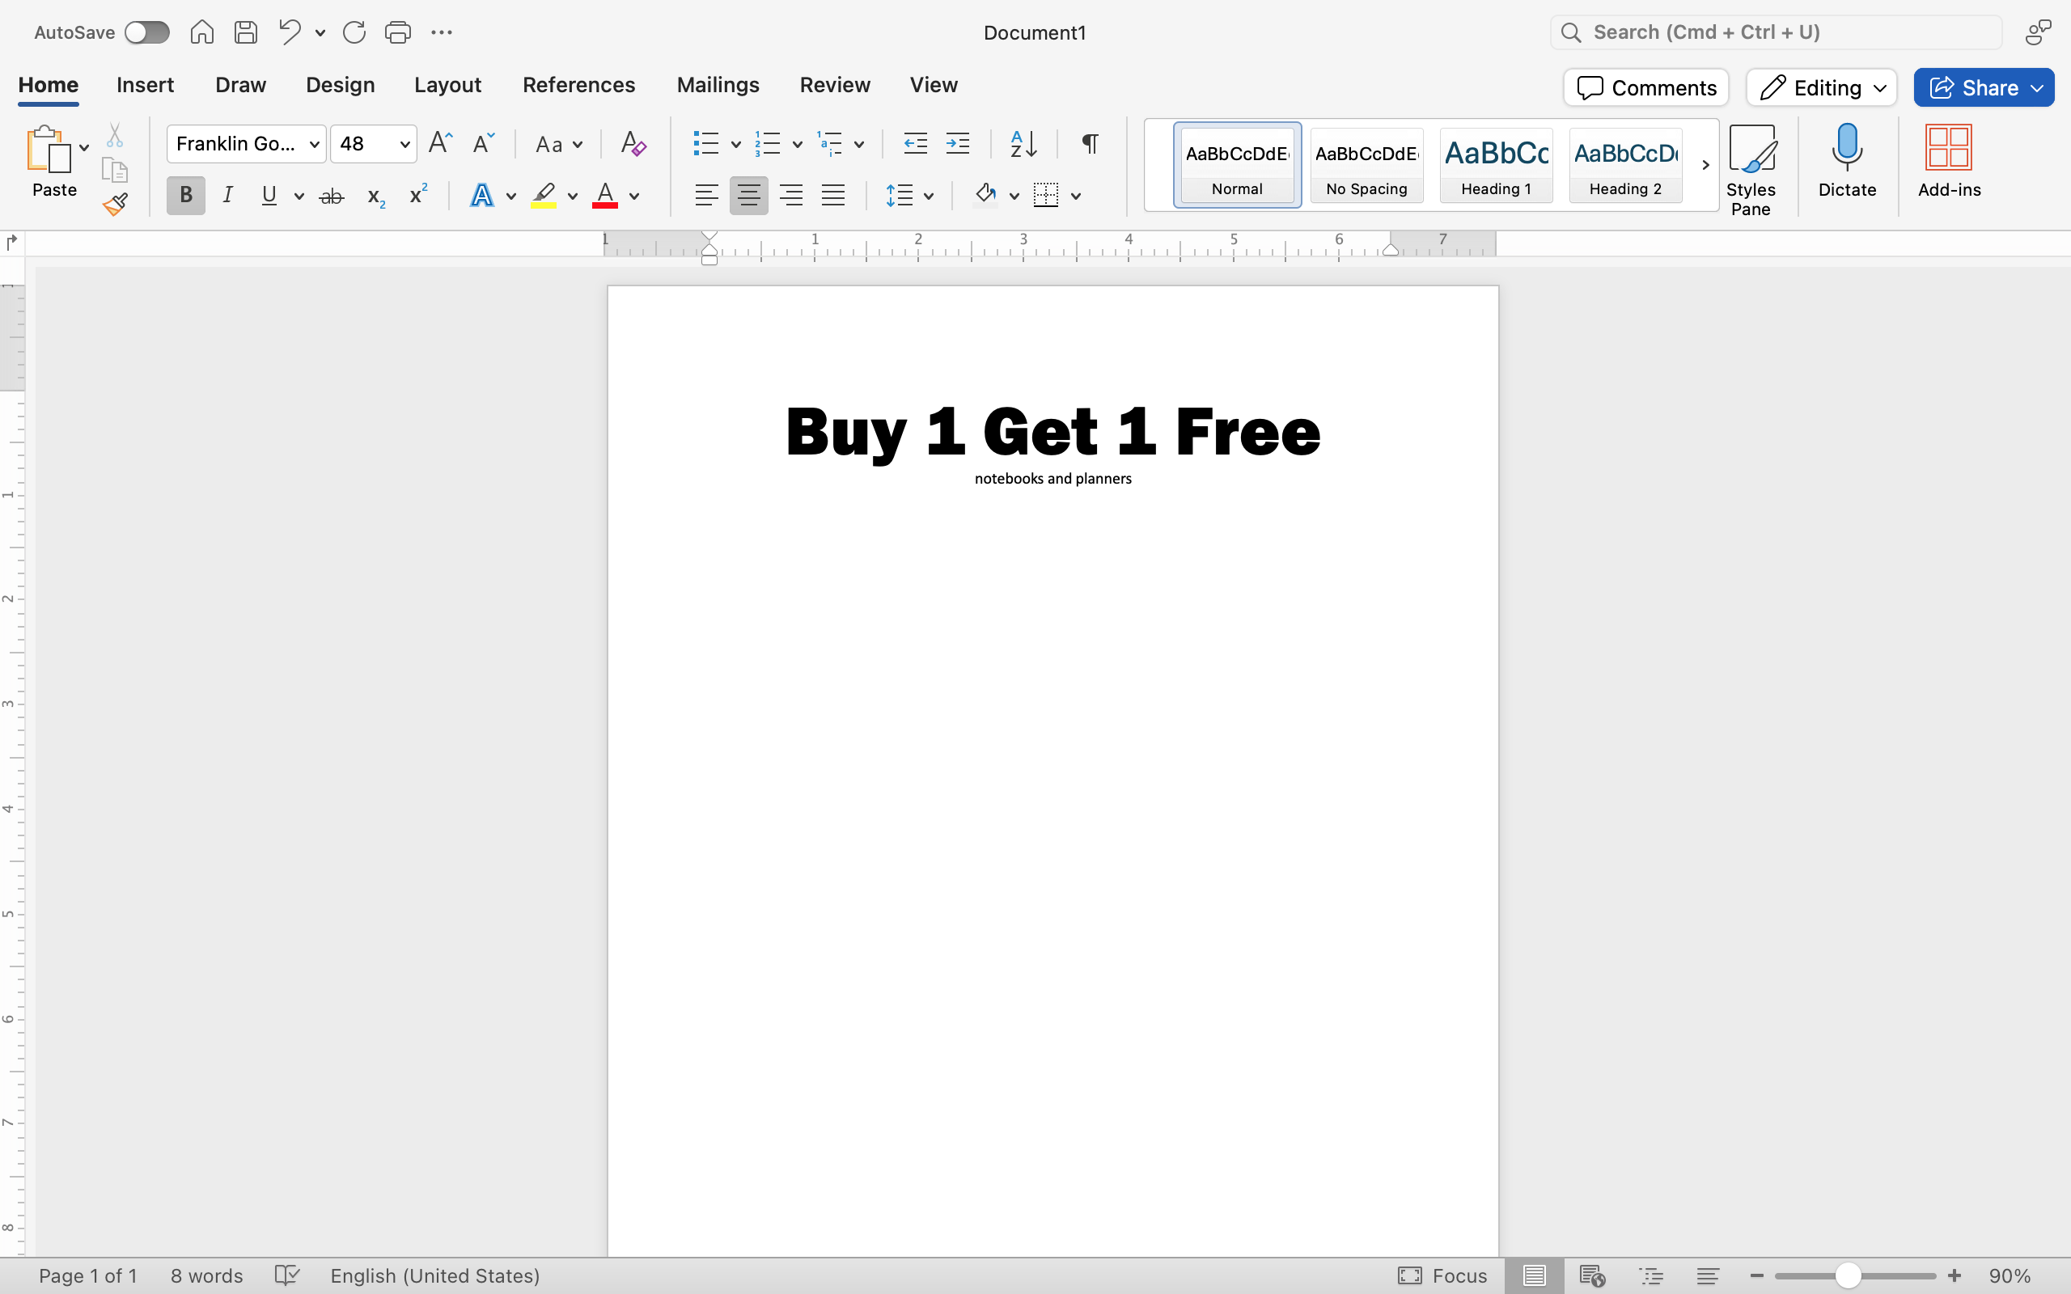Screen dimensions: 2071x1294
Task: Expand the styles gallery with the chevron
Action: 1705,165
